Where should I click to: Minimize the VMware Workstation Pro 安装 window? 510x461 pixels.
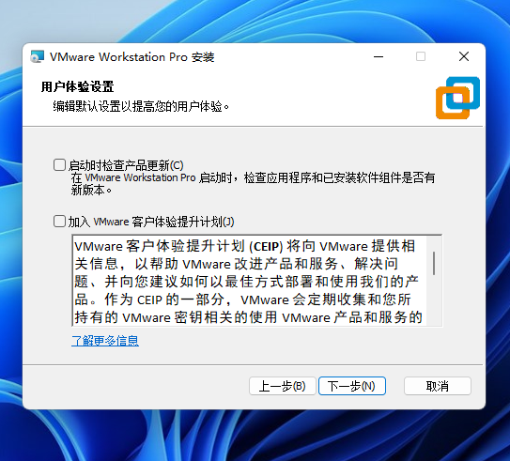click(379, 56)
